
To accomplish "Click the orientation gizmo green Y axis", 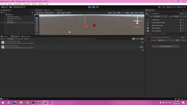I will 137,18.
